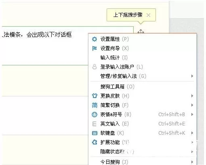
Task: Expand the 更换皮肤 submenu arrow
Action: point(192,96)
